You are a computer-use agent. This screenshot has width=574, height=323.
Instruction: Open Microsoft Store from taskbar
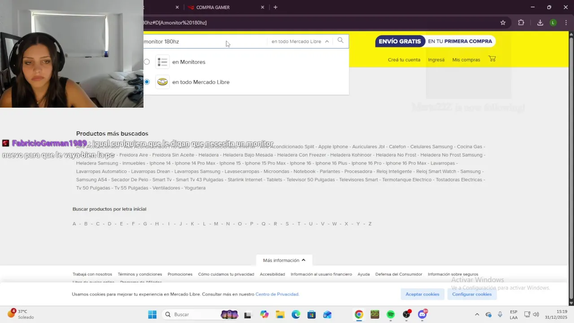point(312,314)
